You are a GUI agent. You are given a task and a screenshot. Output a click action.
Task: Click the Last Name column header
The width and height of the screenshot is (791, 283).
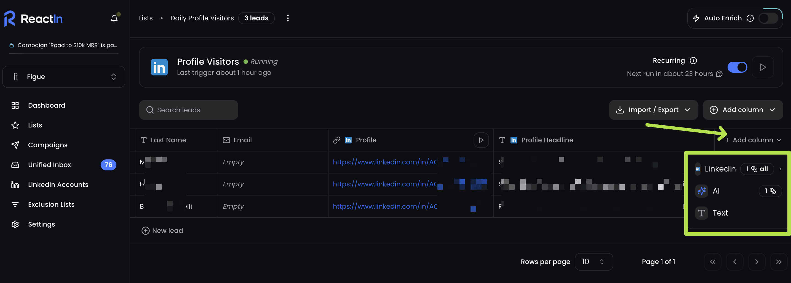coord(176,140)
